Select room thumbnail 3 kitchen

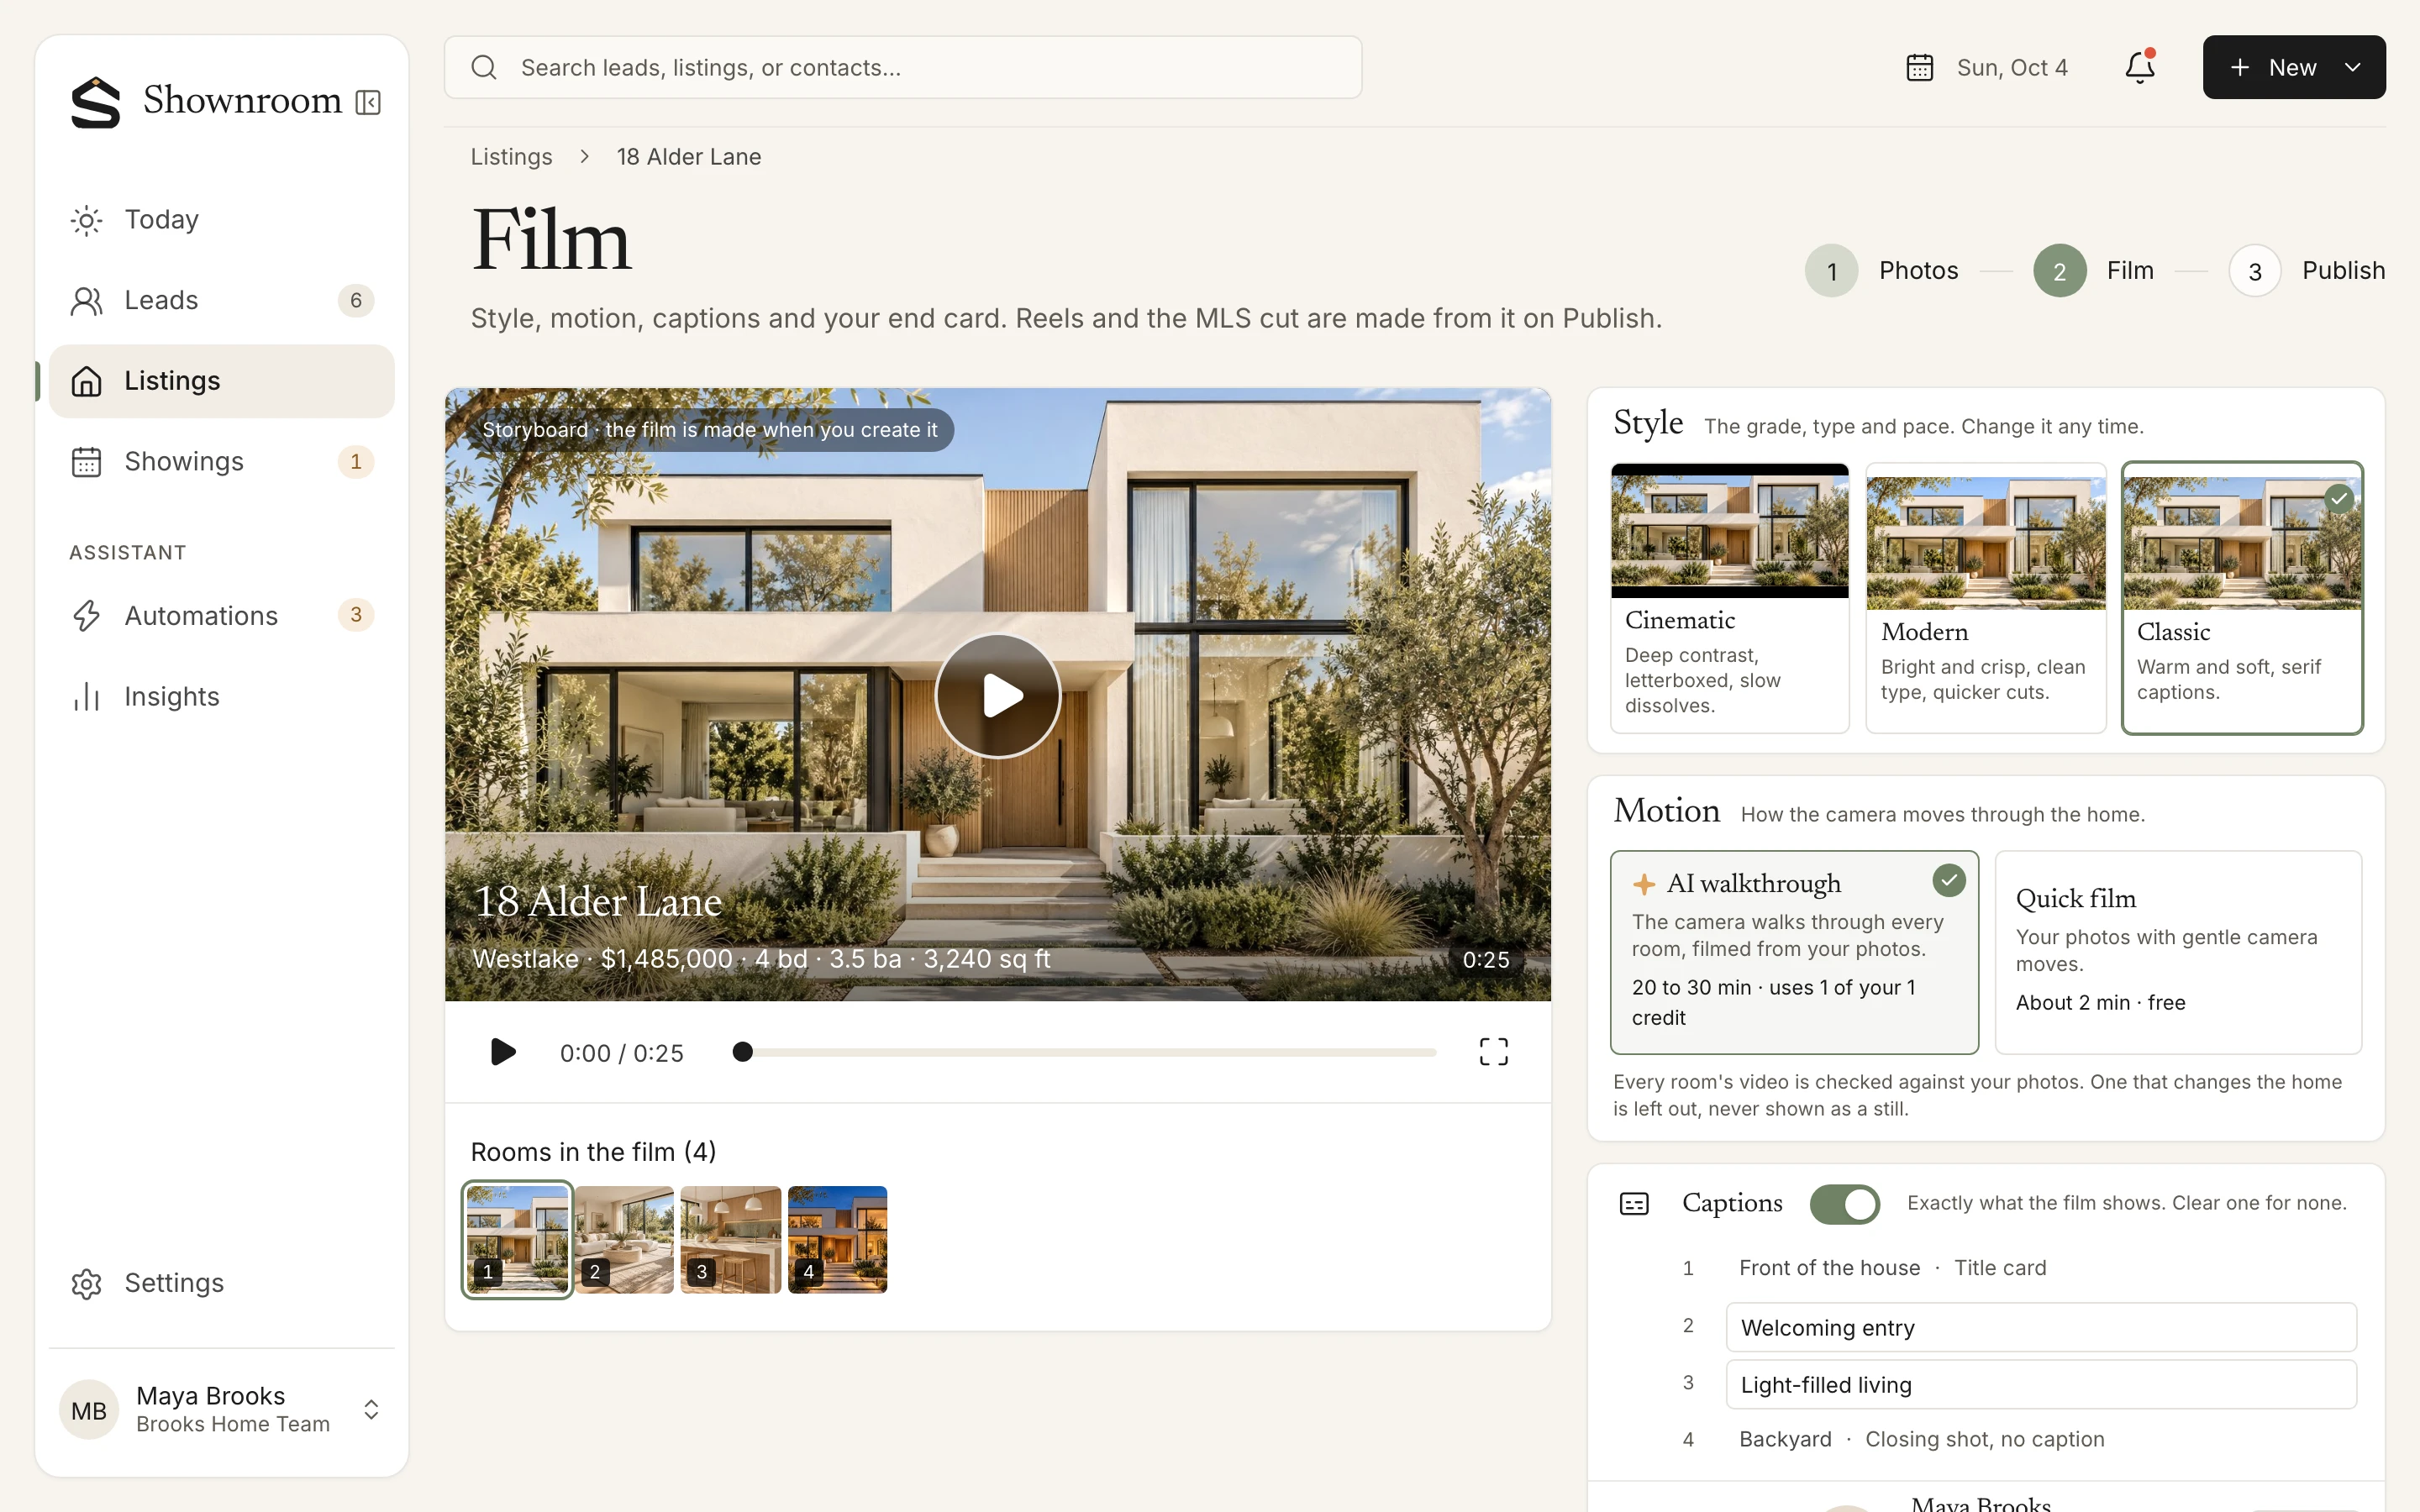(731, 1240)
